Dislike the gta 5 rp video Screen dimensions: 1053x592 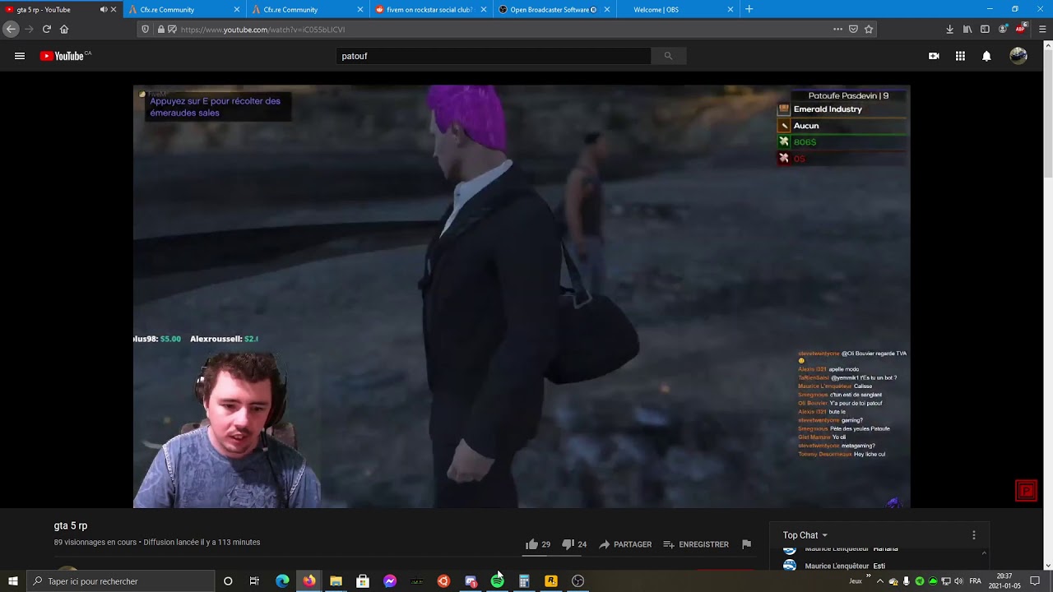[x=573, y=544]
